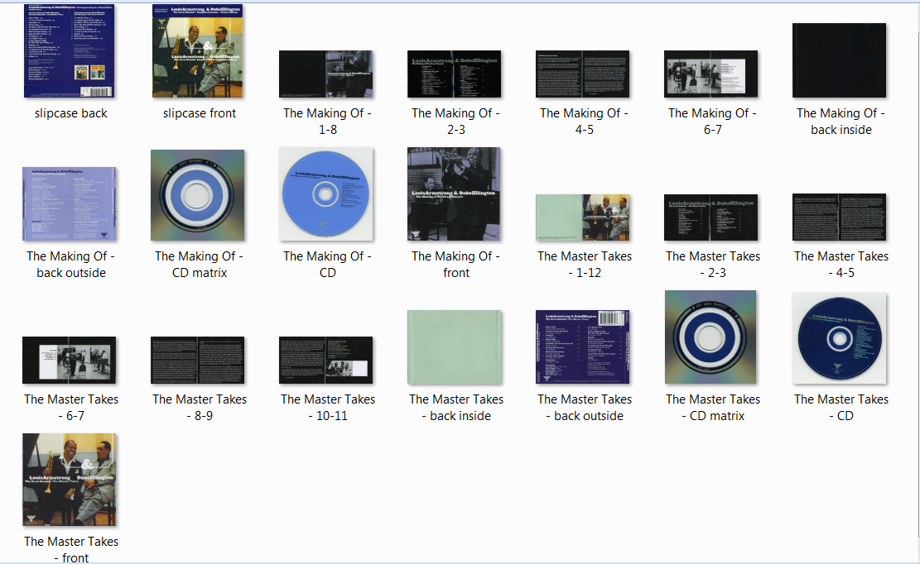Screen dimensions: 920x564
Task: Click the "The Making Of - CD" name
Action: [327, 264]
